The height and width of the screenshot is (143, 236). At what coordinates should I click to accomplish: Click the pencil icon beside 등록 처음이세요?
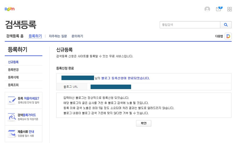12,100
